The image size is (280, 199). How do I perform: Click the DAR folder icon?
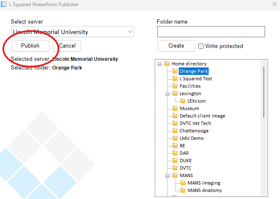tap(175, 153)
